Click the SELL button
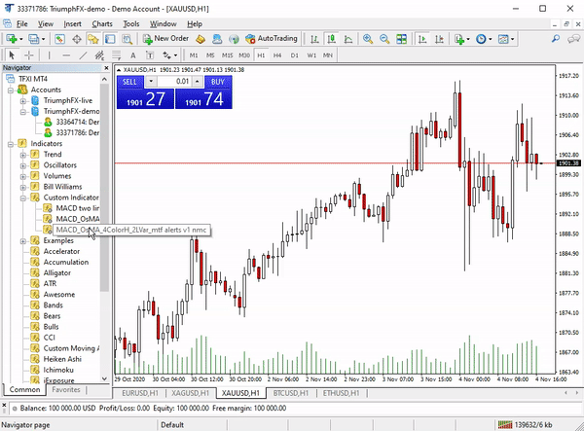584x431 pixels. (x=129, y=82)
